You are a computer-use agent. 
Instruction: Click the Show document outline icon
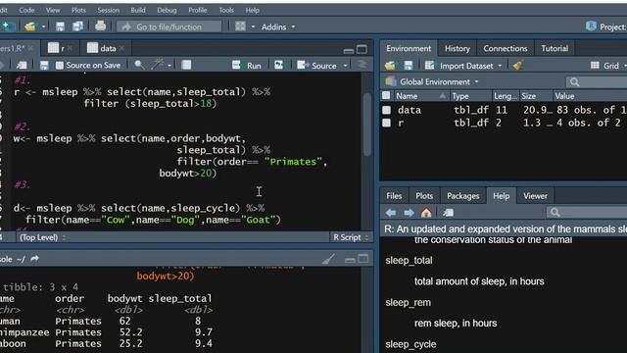pyautogui.click(x=362, y=65)
